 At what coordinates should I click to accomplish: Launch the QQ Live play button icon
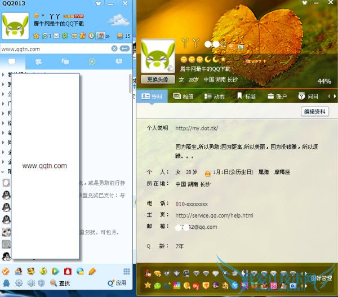pyautogui.click(x=55, y=271)
